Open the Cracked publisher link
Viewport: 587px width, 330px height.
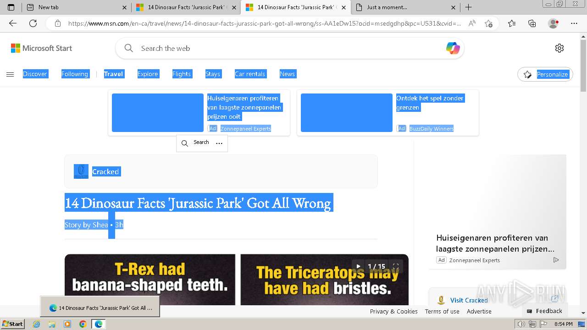tap(105, 171)
